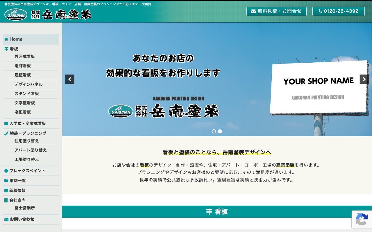Click the square icon beside 入学式・卒業式看板

pos(6,124)
